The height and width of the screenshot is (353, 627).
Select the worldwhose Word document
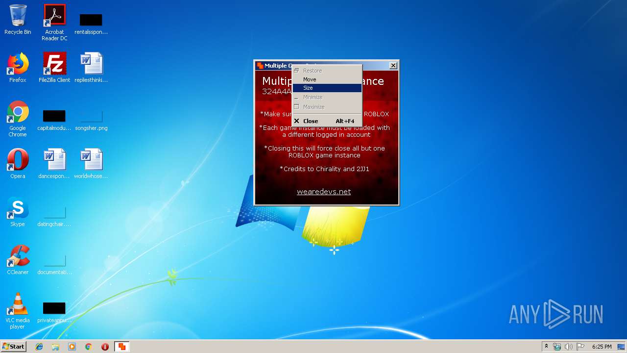pos(91,164)
